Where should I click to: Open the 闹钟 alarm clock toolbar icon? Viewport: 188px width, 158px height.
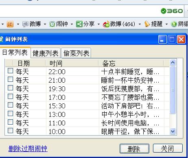pyautogui.click(x=52, y=24)
